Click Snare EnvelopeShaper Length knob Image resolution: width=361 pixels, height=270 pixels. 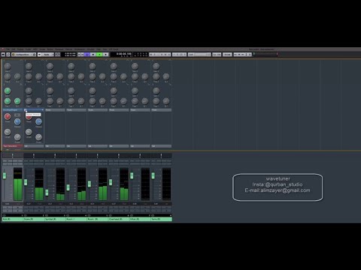(x=29, y=132)
